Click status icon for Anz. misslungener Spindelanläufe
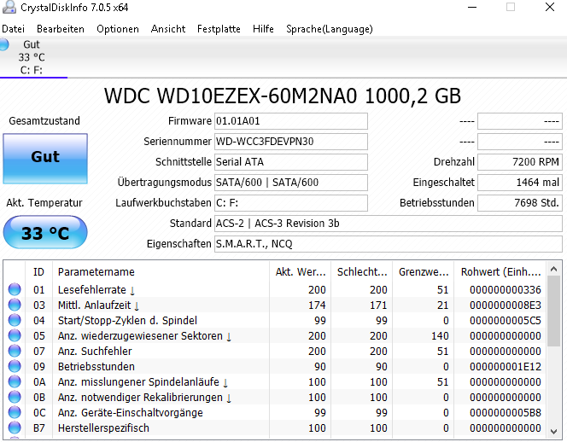 click(x=15, y=381)
